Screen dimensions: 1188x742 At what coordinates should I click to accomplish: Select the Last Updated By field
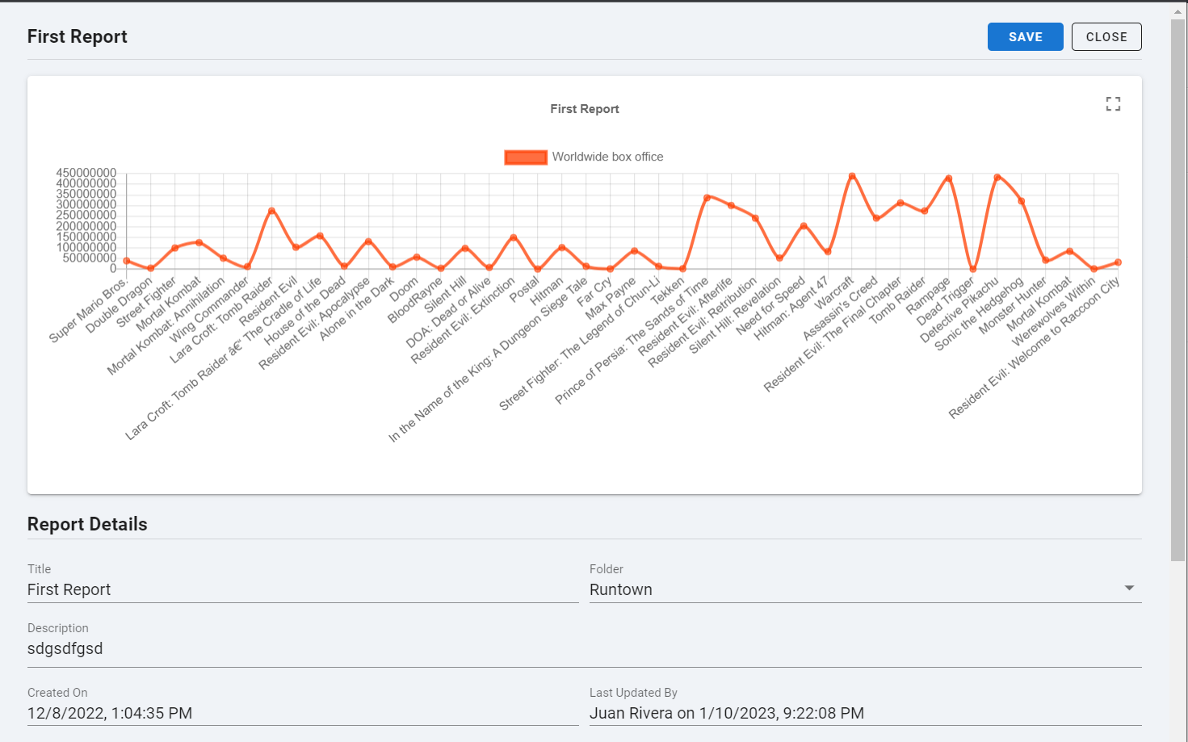(865, 713)
